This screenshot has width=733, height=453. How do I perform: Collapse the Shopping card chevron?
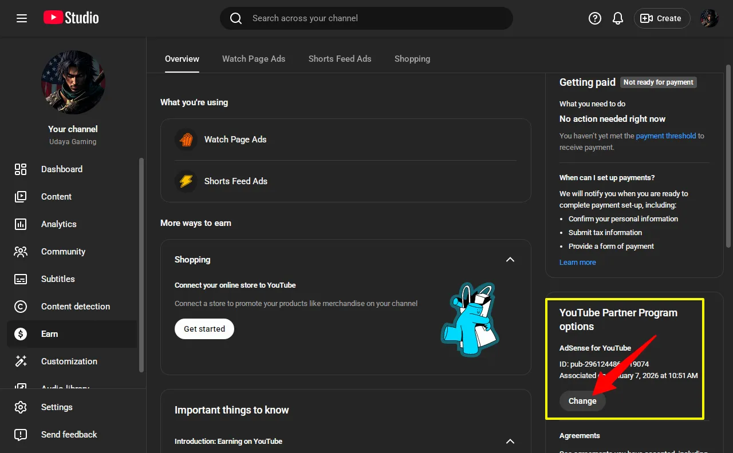pos(510,260)
